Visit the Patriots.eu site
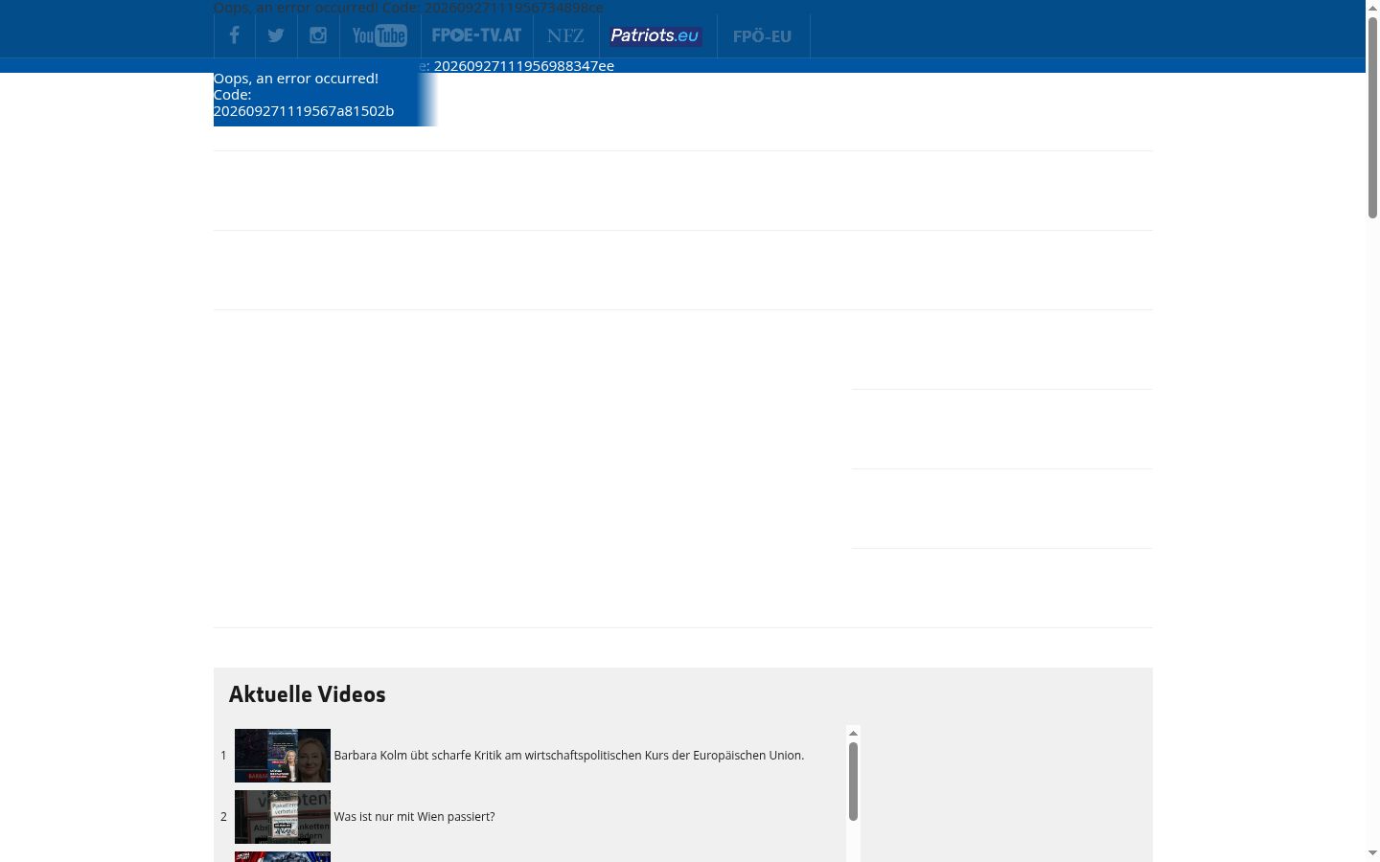This screenshot has width=1380, height=862. point(657,35)
